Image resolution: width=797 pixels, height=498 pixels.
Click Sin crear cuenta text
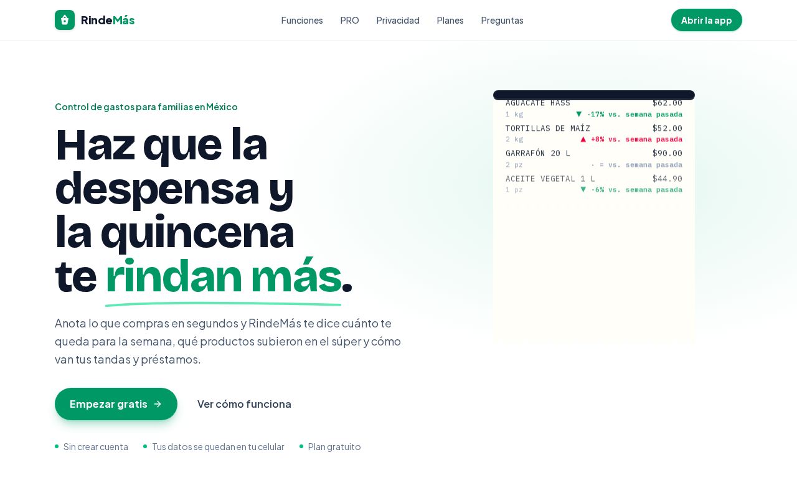pyautogui.click(x=96, y=446)
